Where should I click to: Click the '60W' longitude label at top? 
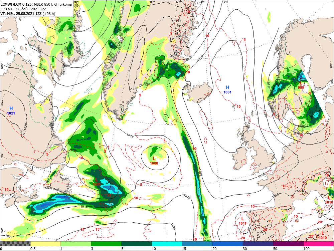pyautogui.click(x=120, y=1)
